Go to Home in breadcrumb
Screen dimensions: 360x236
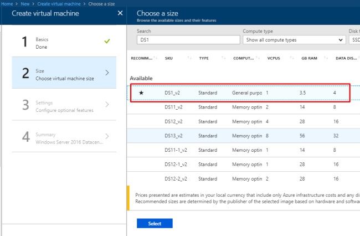7,4
